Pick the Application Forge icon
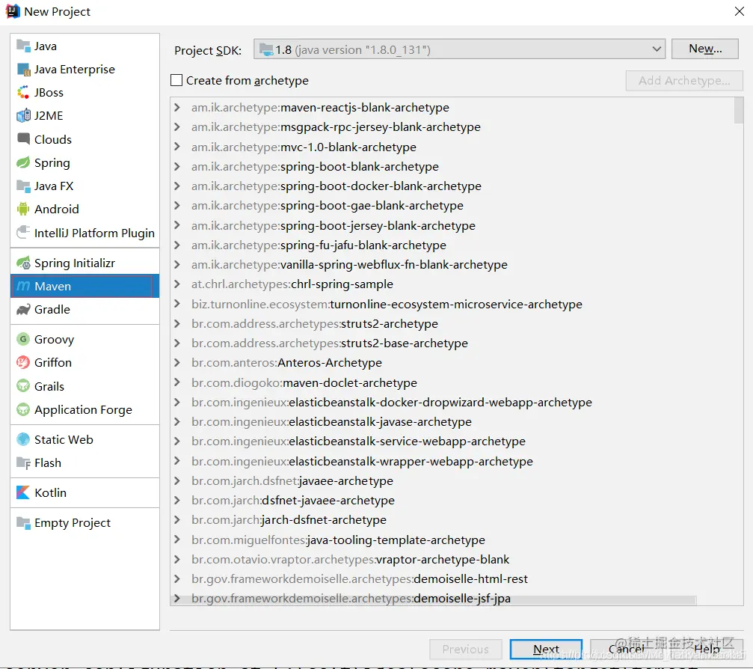This screenshot has width=753, height=669. 23,409
